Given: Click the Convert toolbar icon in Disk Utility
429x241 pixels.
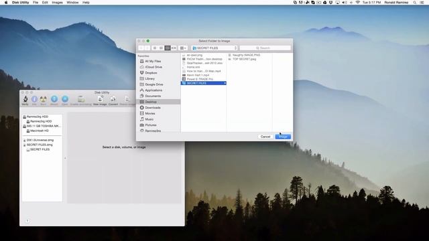Looking at the screenshot, I should [x=113, y=100].
